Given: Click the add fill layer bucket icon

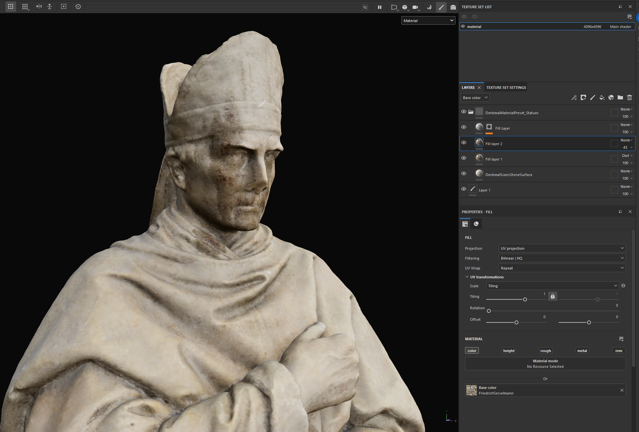Looking at the screenshot, I should click(x=602, y=98).
